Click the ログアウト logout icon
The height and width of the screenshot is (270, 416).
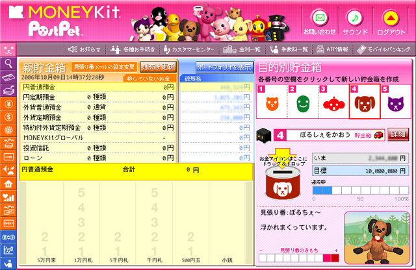pos(391,18)
